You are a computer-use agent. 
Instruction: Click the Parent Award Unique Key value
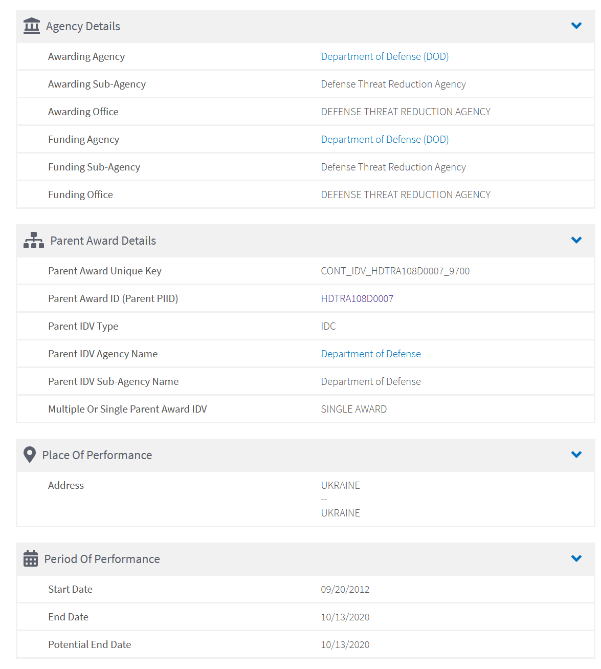pyautogui.click(x=395, y=271)
